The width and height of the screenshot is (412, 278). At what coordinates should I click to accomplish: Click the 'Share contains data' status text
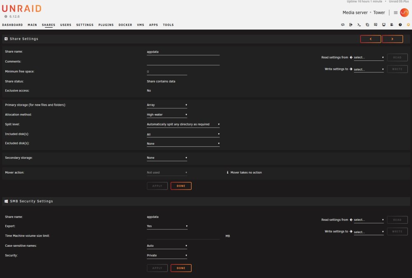161,81
